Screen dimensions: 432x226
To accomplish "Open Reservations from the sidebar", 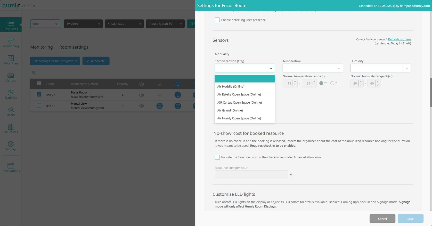I will [11, 167].
